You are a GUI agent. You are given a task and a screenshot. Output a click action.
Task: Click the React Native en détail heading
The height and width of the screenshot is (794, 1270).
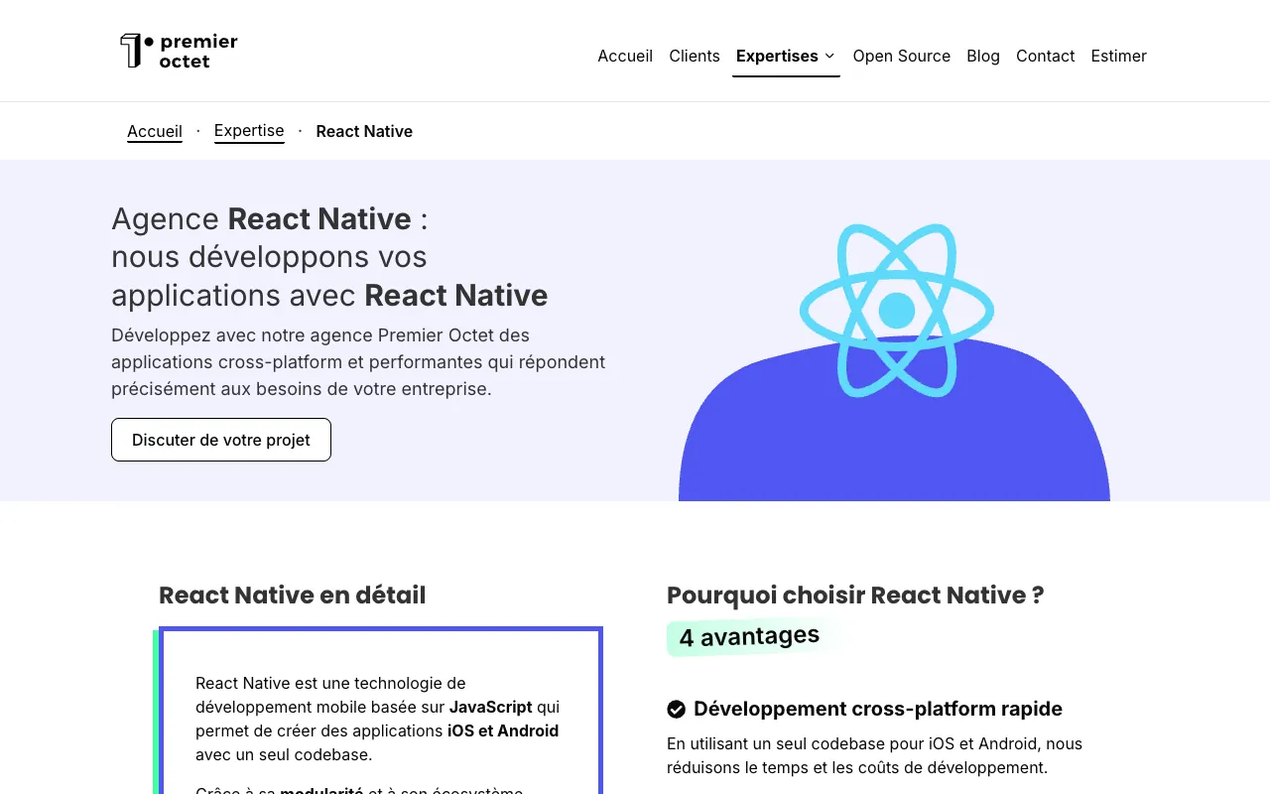pyautogui.click(x=293, y=595)
